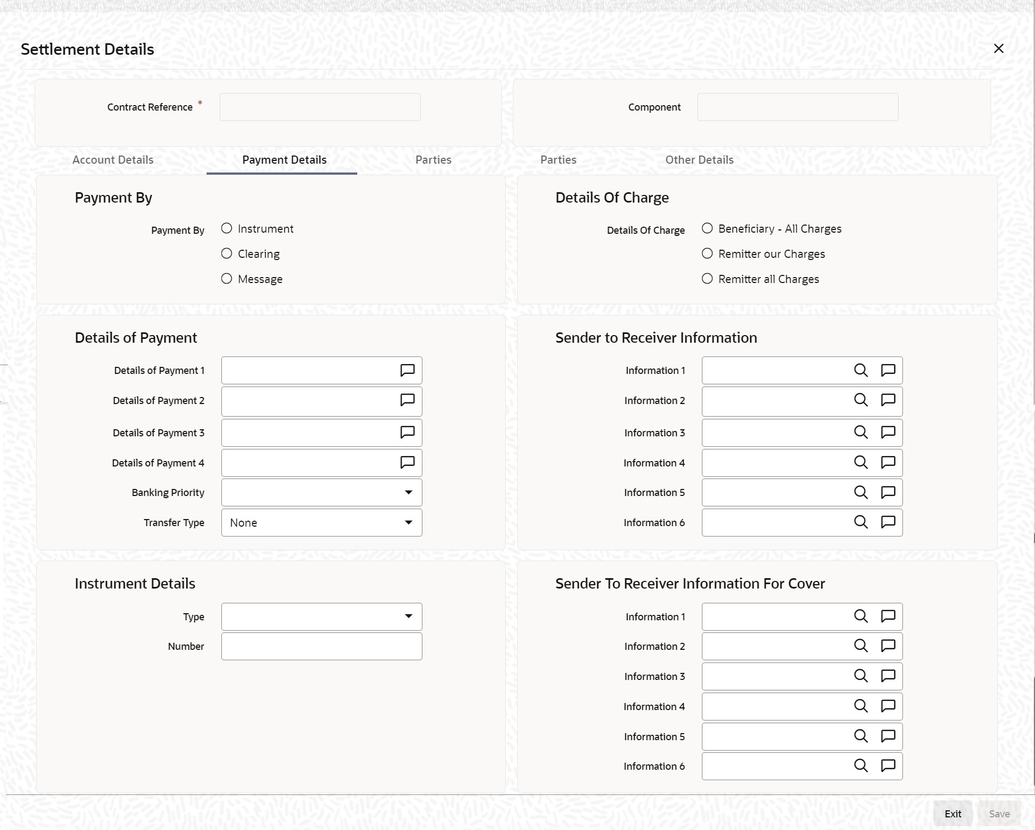
Task: Open comment popup for Cover section Information 3
Action: 888,676
